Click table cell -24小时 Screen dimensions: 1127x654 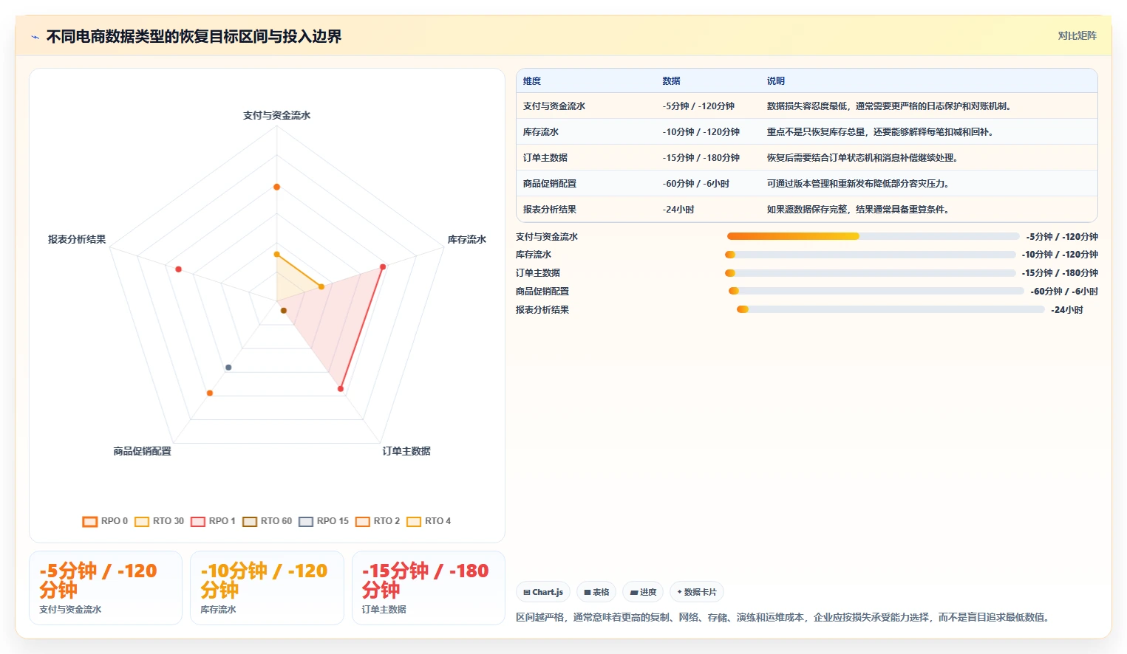tap(678, 210)
